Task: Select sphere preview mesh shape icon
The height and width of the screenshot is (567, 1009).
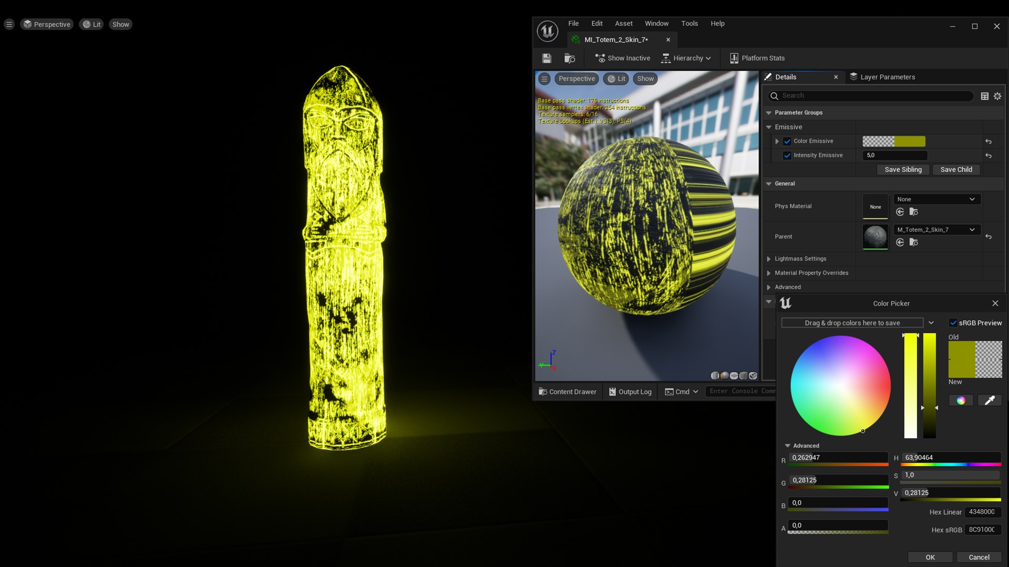Action: tap(724, 376)
